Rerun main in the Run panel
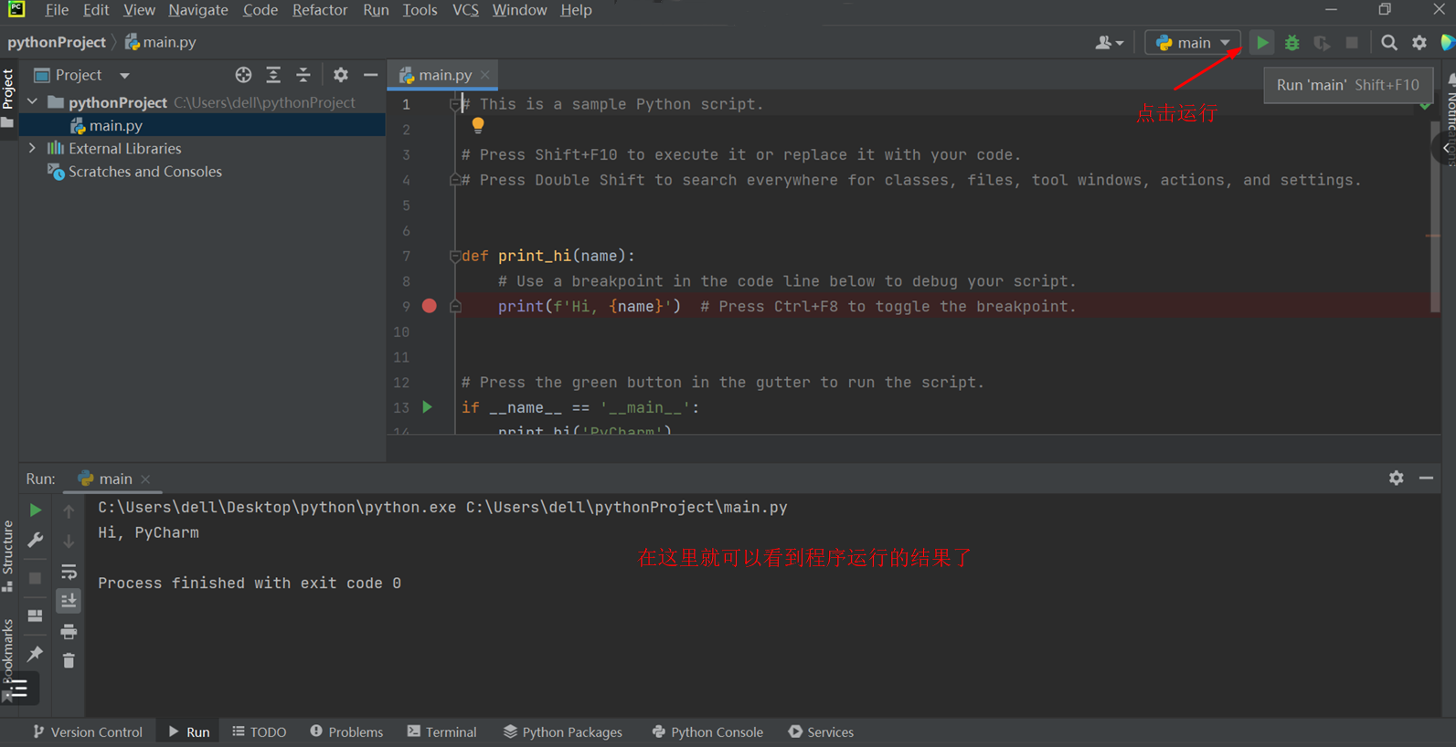The width and height of the screenshot is (1456, 747). tap(35, 510)
